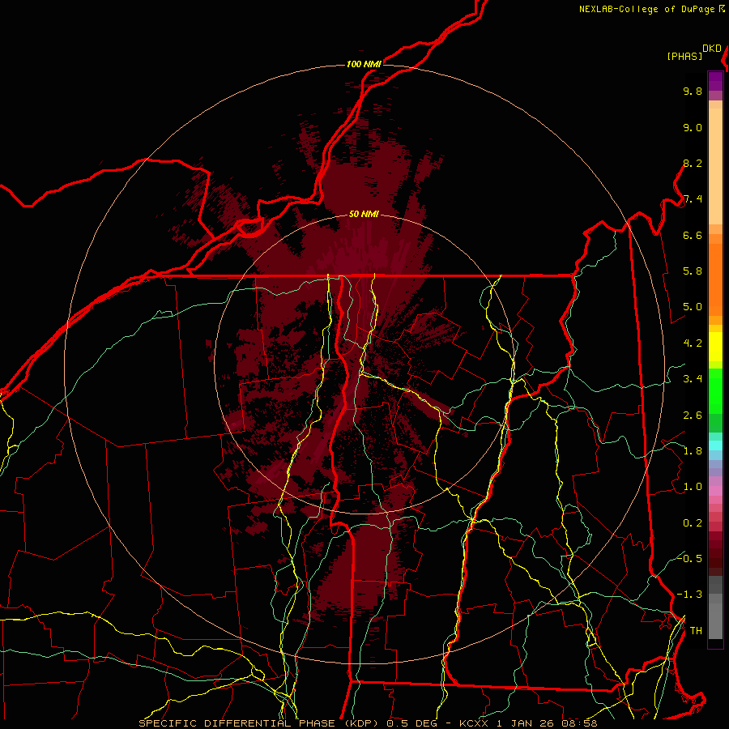
Task: Click the 4.2 value on color scale
Action: click(693, 343)
